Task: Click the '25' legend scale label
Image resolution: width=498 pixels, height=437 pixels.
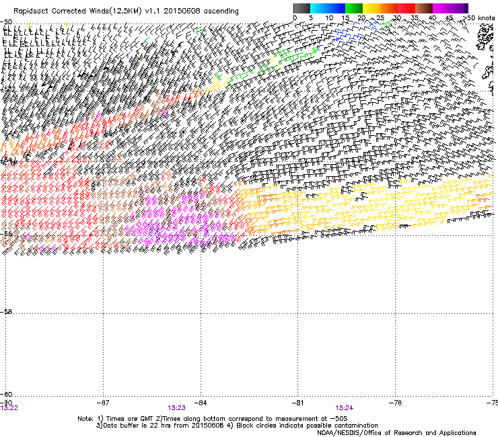Action: coord(380,17)
